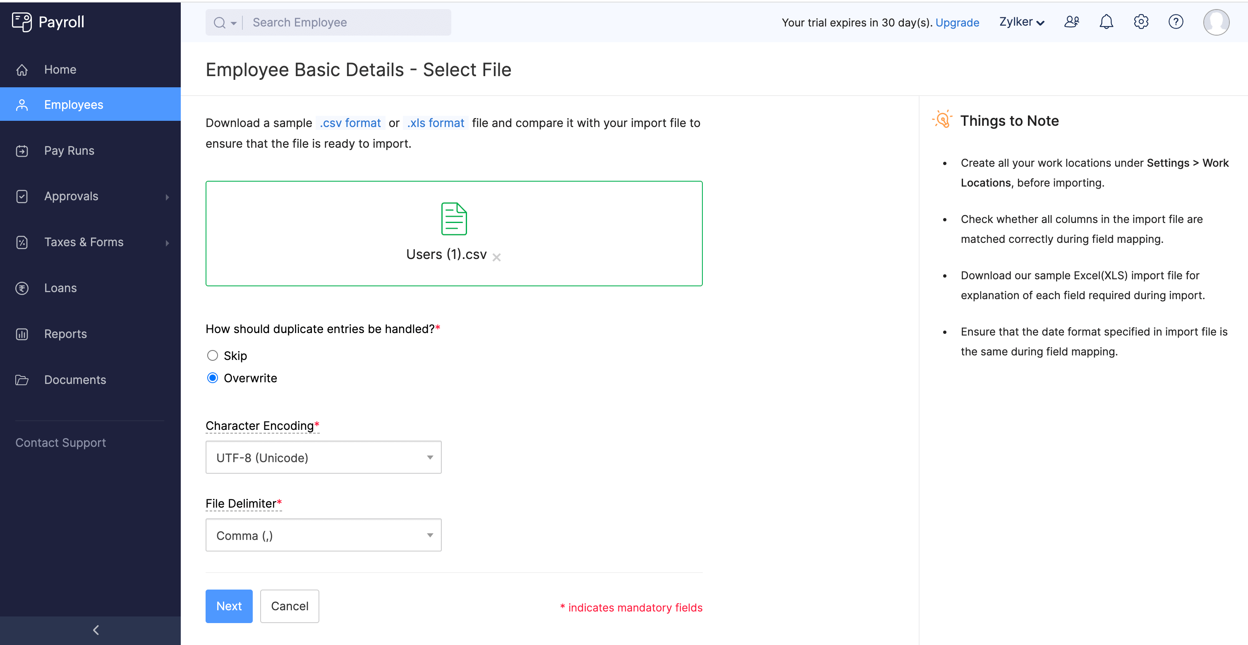Open the settings gear icon

pos(1141,22)
